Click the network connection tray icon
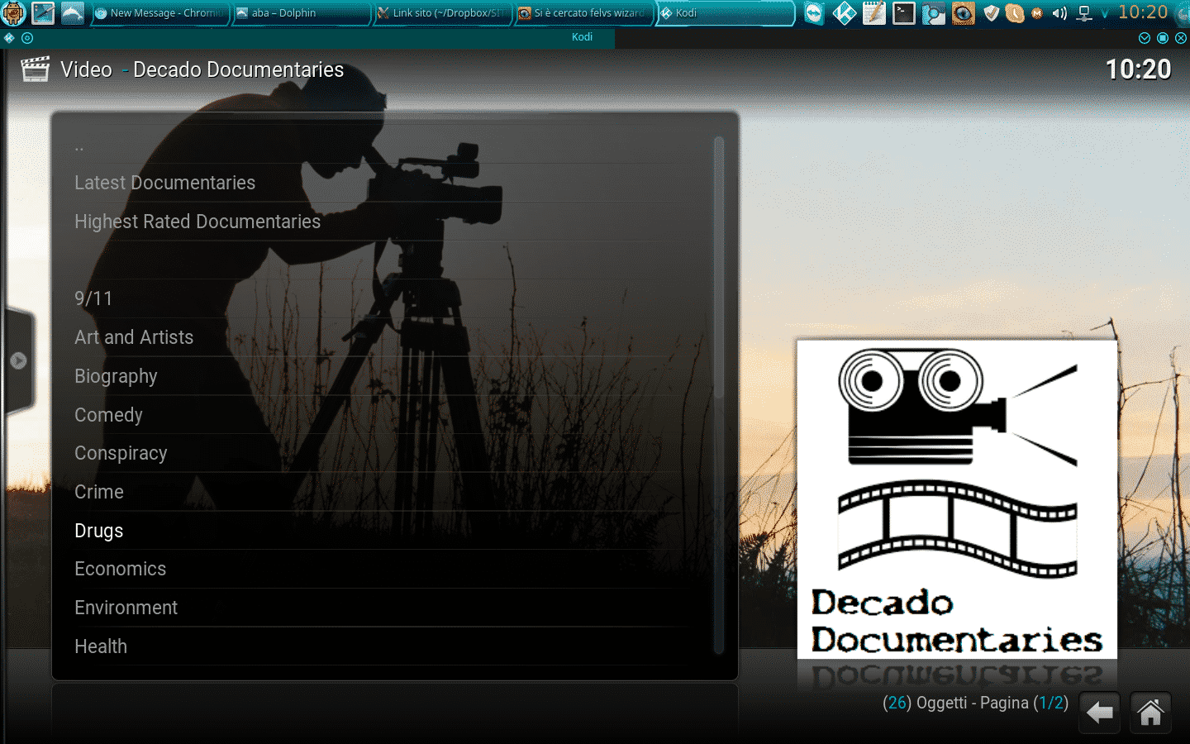The height and width of the screenshot is (744, 1190). coord(1085,13)
